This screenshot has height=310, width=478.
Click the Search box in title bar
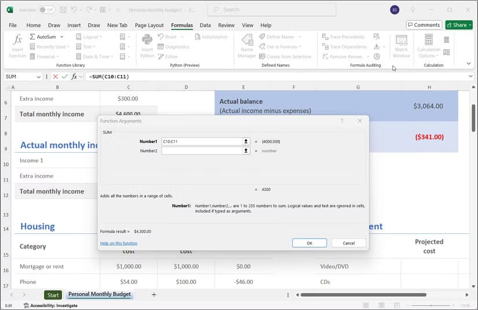(x=272, y=10)
